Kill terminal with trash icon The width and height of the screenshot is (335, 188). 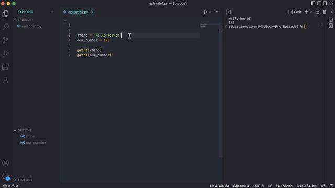325,12
